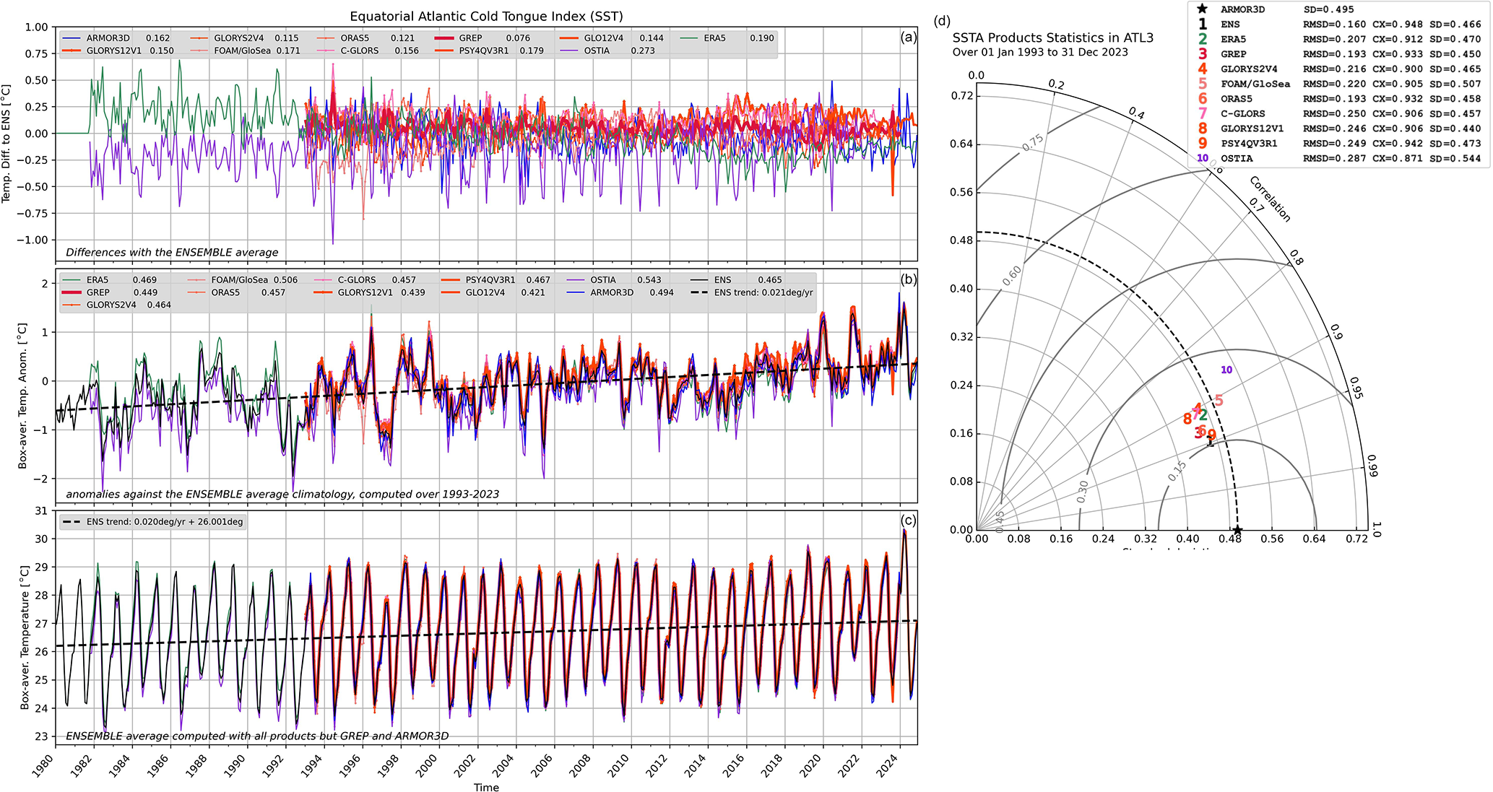This screenshot has height=792, width=1493.
Task: Click the '2000' x-axis tick label
Action: pos(427,765)
